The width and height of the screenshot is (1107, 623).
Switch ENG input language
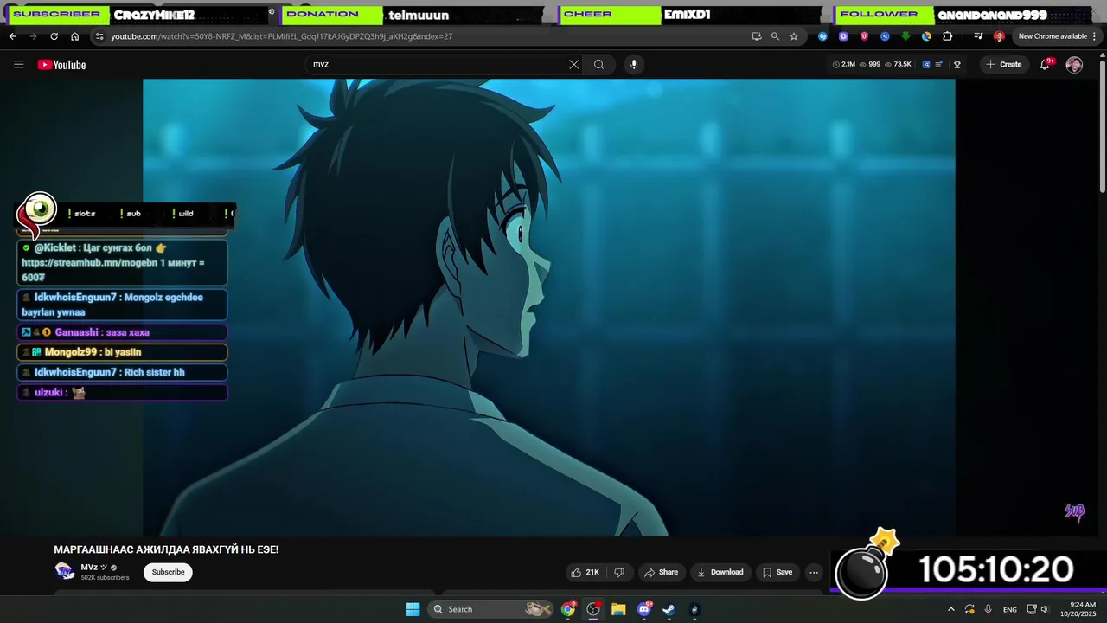(1009, 609)
